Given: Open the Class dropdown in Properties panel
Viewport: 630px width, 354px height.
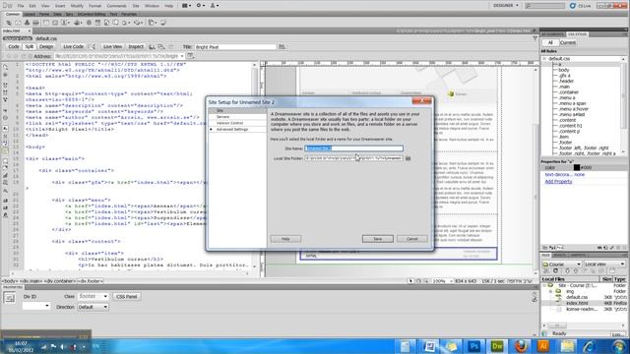Looking at the screenshot, I should pyautogui.click(x=94, y=296).
